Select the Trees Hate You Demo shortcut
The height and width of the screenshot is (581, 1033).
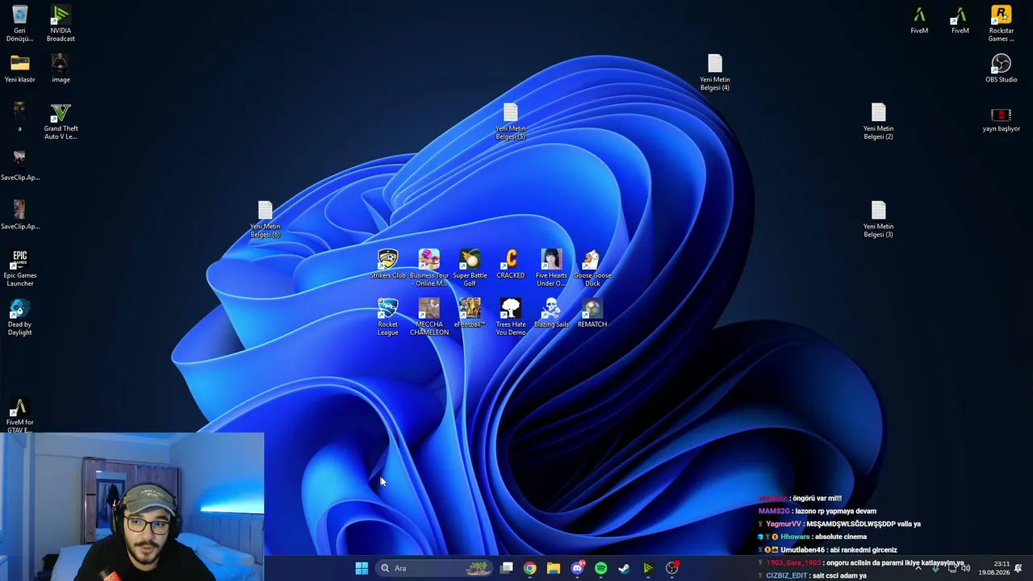pyautogui.click(x=510, y=318)
